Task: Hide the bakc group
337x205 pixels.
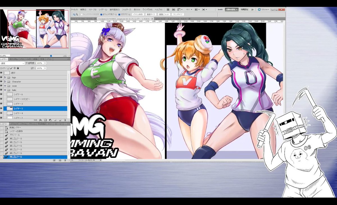Action: (2, 90)
